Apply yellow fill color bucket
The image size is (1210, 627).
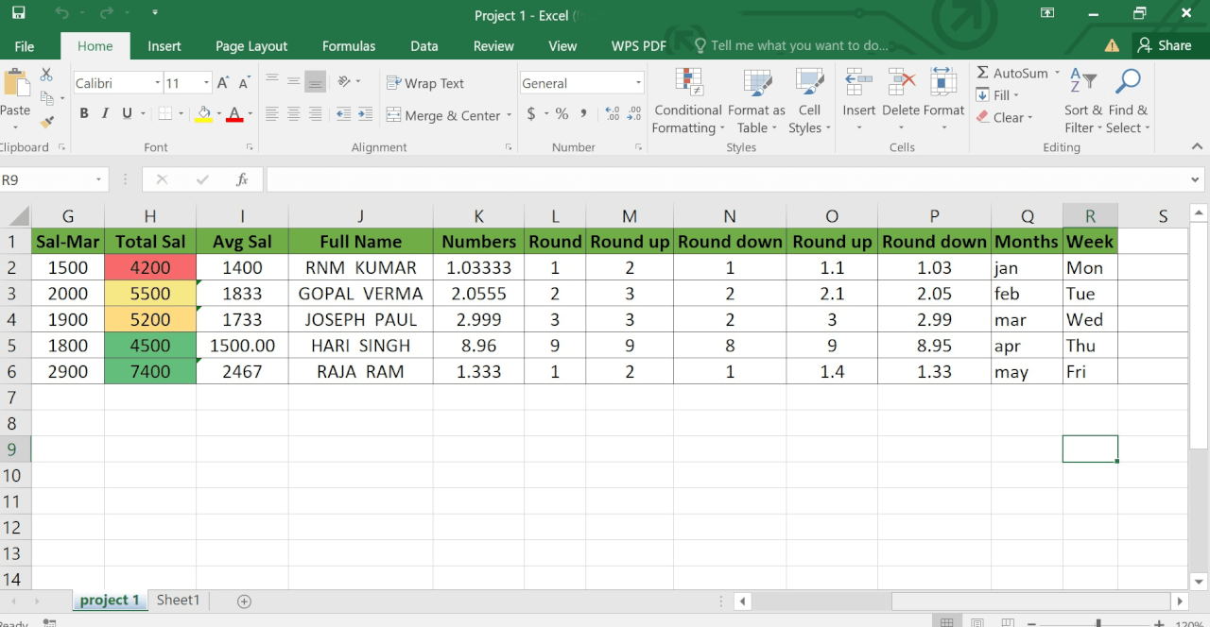click(203, 114)
